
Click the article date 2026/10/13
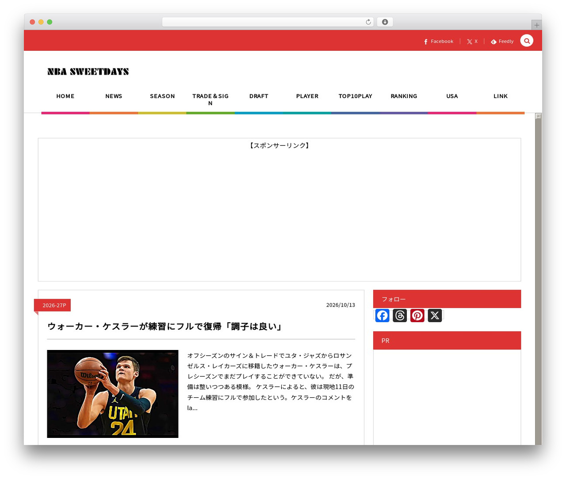(x=340, y=305)
